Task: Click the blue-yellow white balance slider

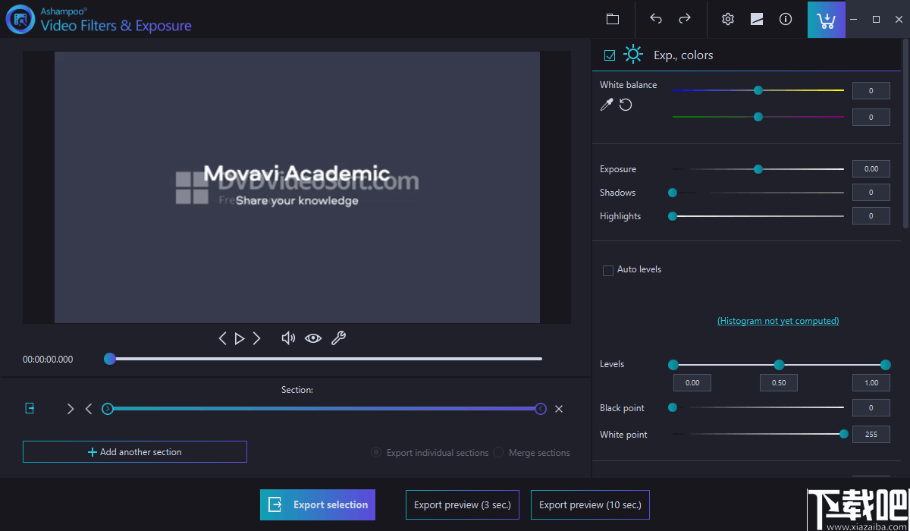Action: [758, 90]
